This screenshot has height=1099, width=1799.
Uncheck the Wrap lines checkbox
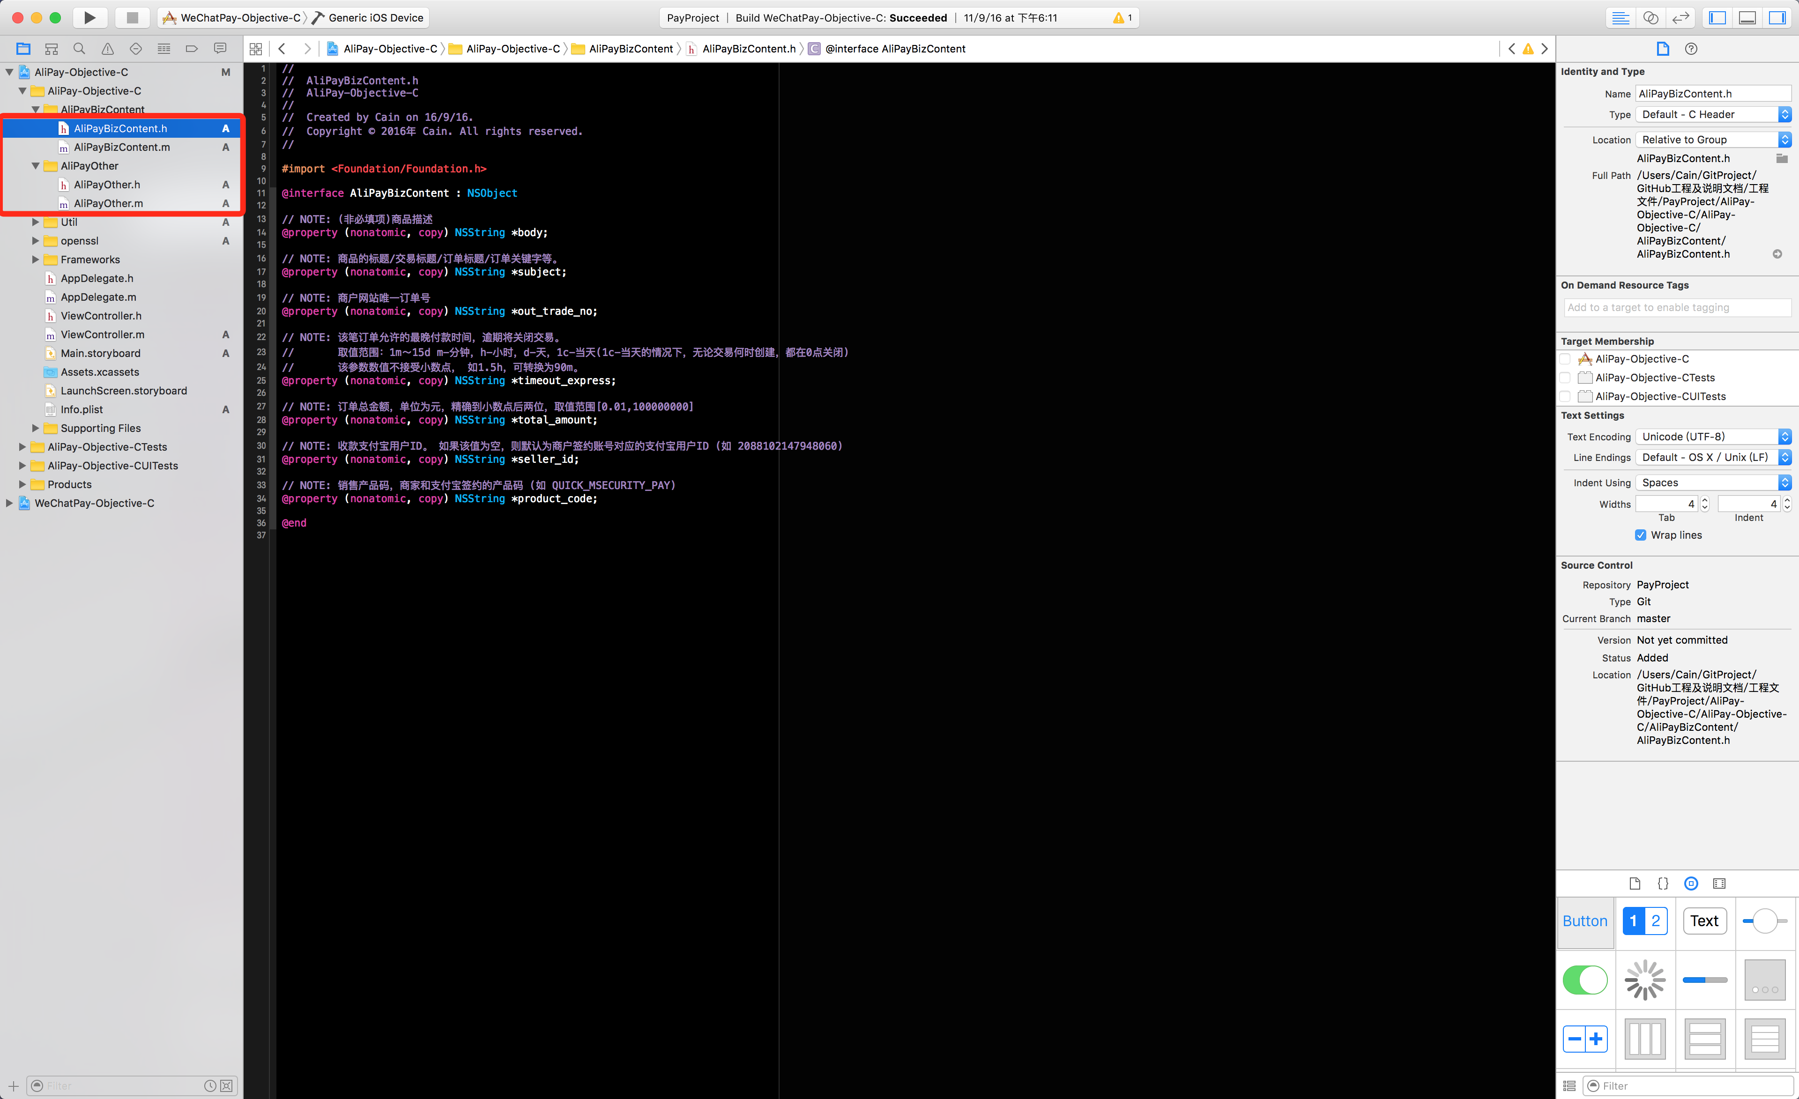pos(1641,535)
